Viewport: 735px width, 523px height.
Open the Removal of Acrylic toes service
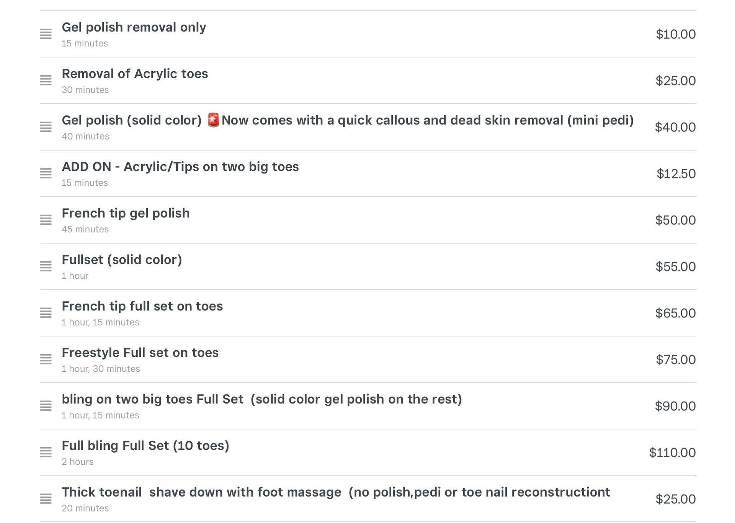point(135,74)
